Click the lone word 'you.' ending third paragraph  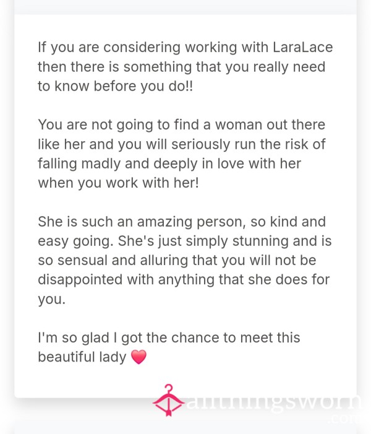click(x=52, y=300)
